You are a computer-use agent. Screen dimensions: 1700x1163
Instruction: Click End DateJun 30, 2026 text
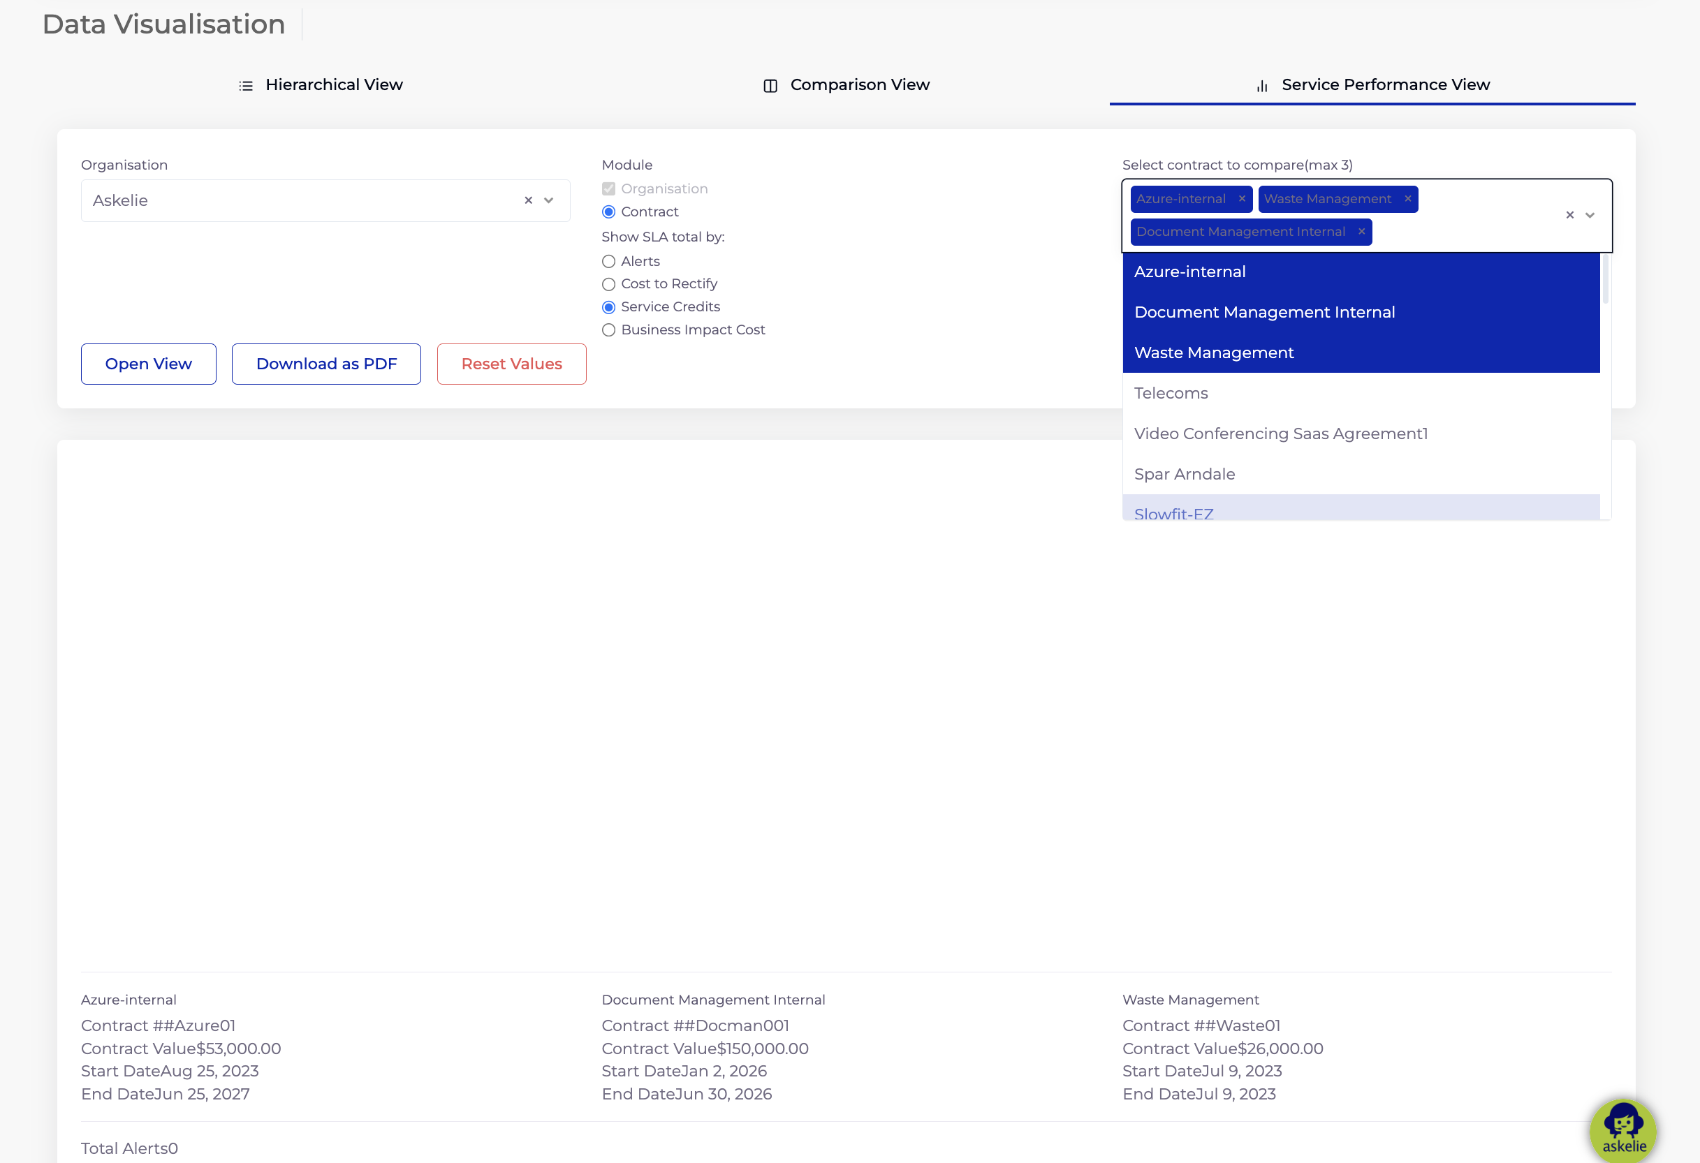click(687, 1095)
